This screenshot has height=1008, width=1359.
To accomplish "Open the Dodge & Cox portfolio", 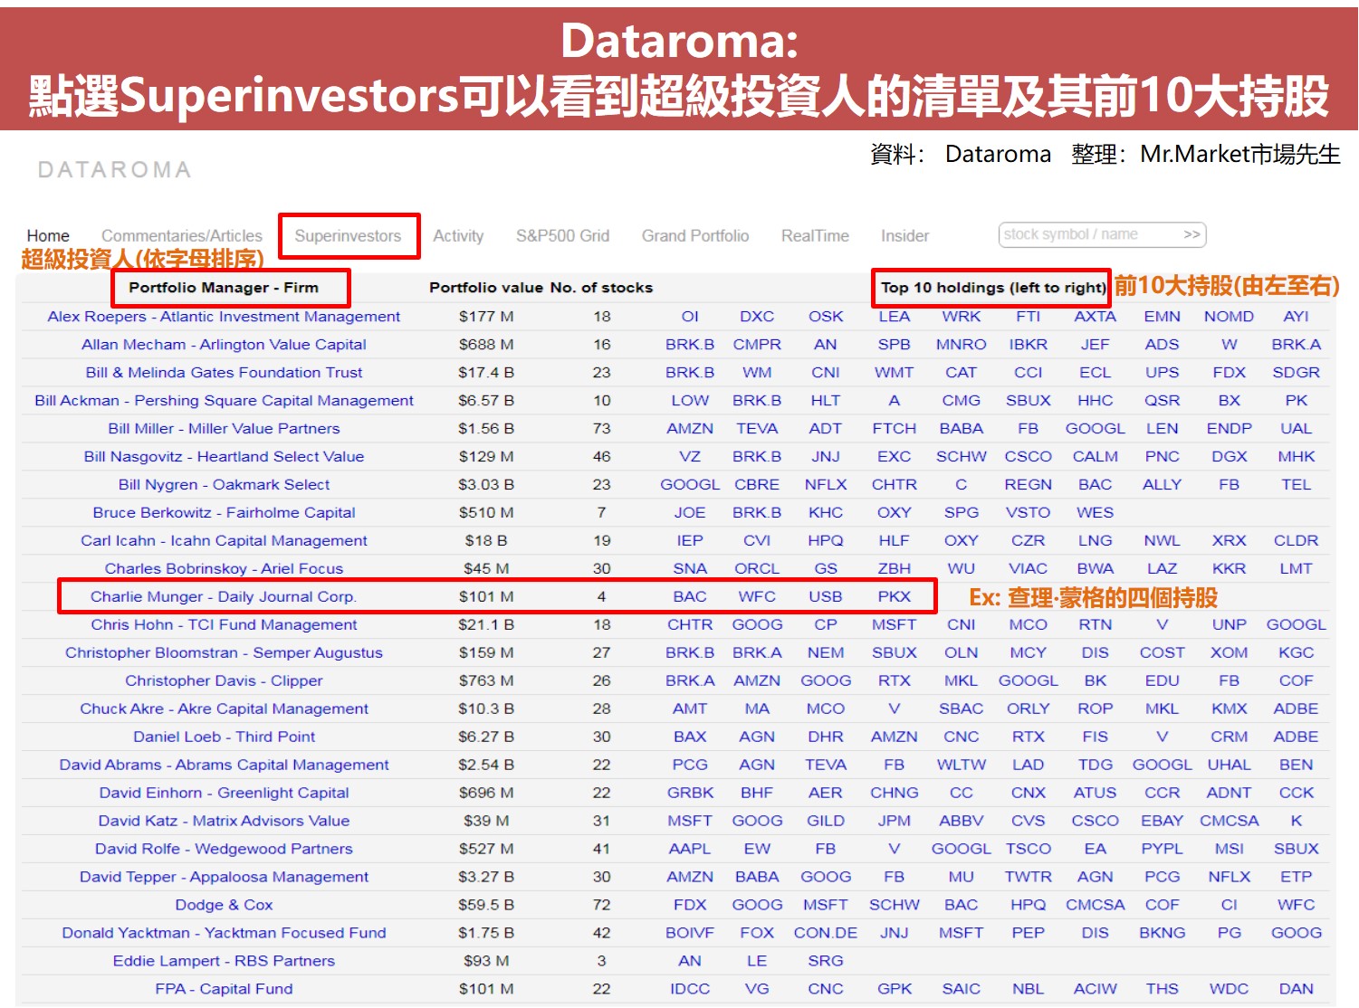I will pyautogui.click(x=224, y=905).
